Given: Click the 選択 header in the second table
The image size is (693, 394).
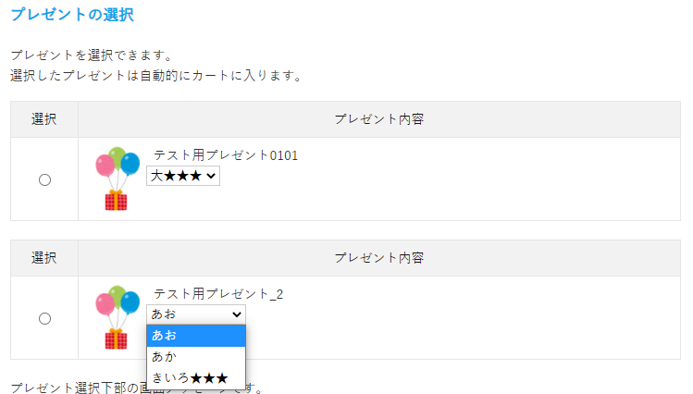Looking at the screenshot, I should (44, 258).
